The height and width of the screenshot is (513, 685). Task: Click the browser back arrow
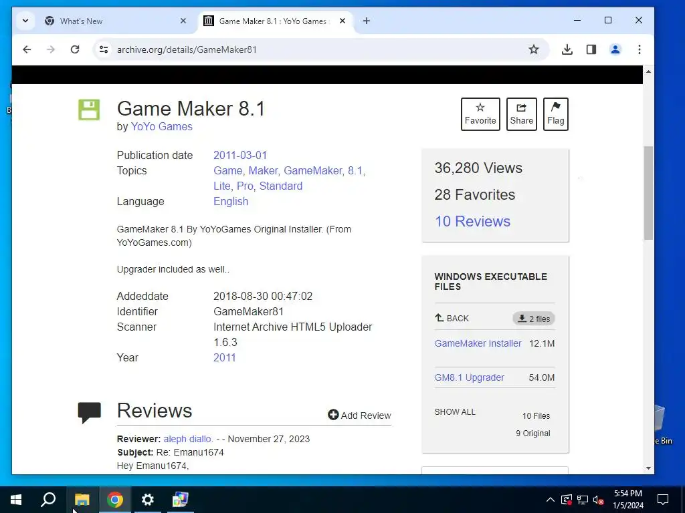pyautogui.click(x=27, y=49)
